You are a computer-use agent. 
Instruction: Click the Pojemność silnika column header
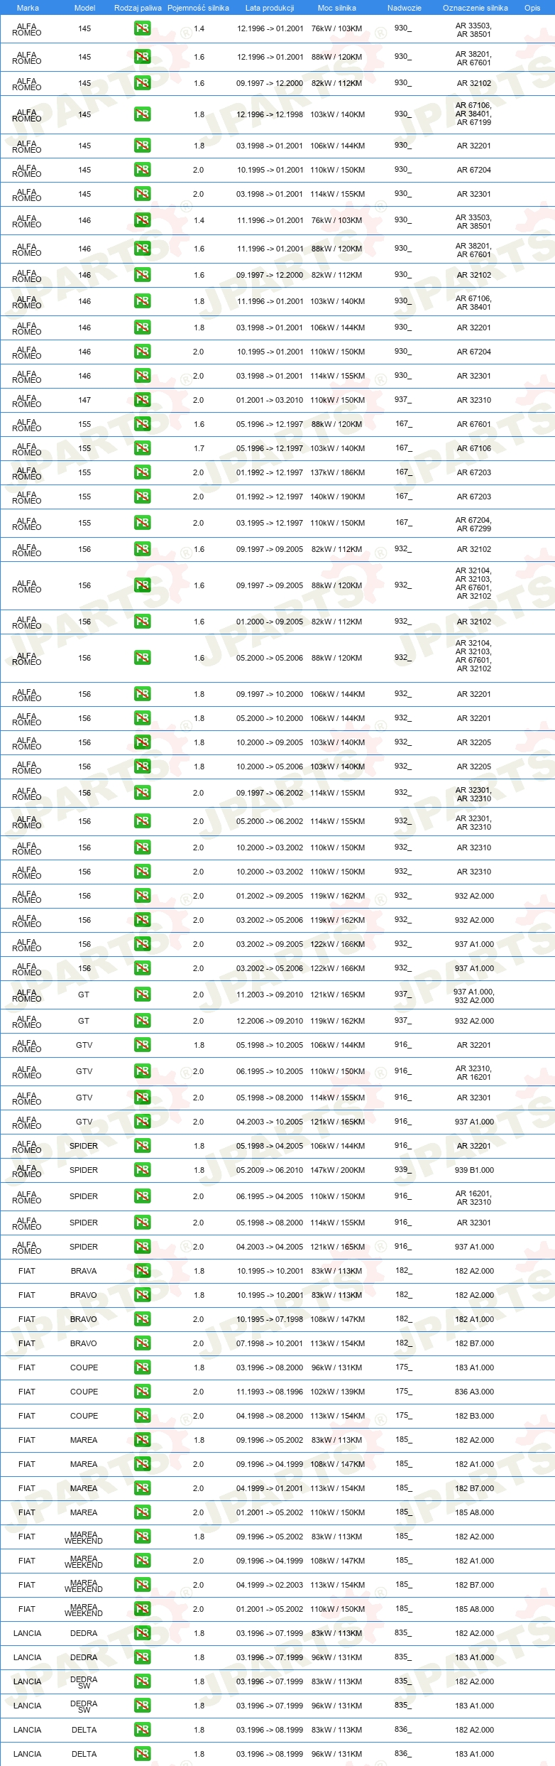pos(199,8)
